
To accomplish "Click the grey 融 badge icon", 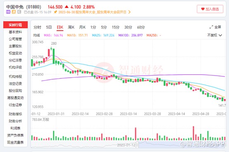I will click(19, 12).
